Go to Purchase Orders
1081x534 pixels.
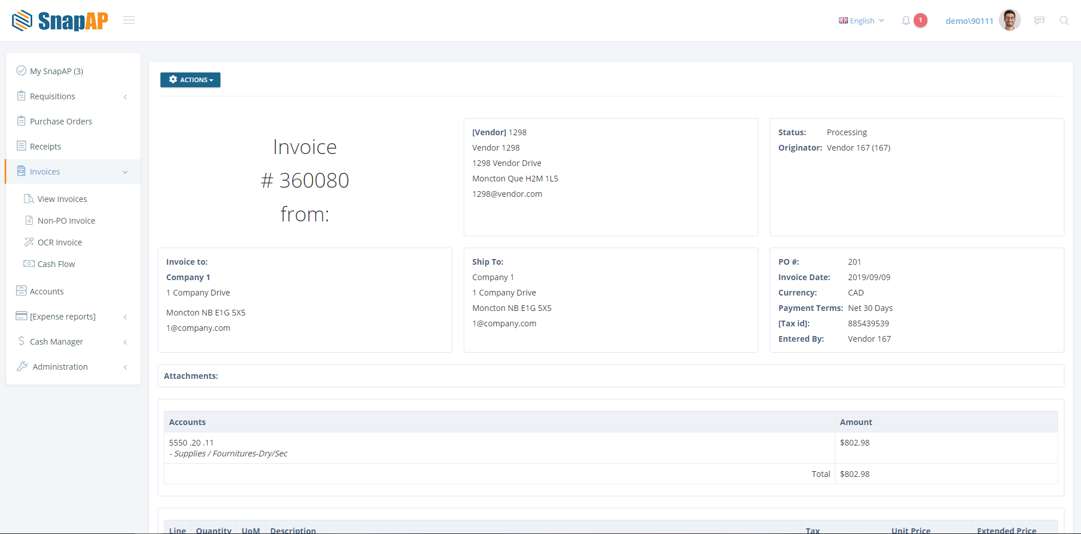(73, 121)
